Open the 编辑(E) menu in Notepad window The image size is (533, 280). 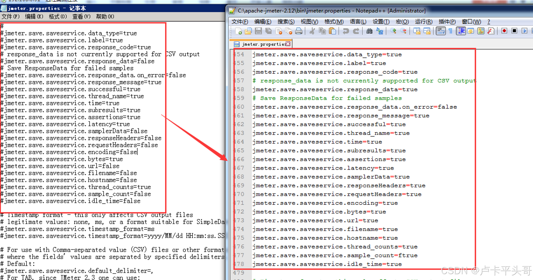[x=34, y=17]
